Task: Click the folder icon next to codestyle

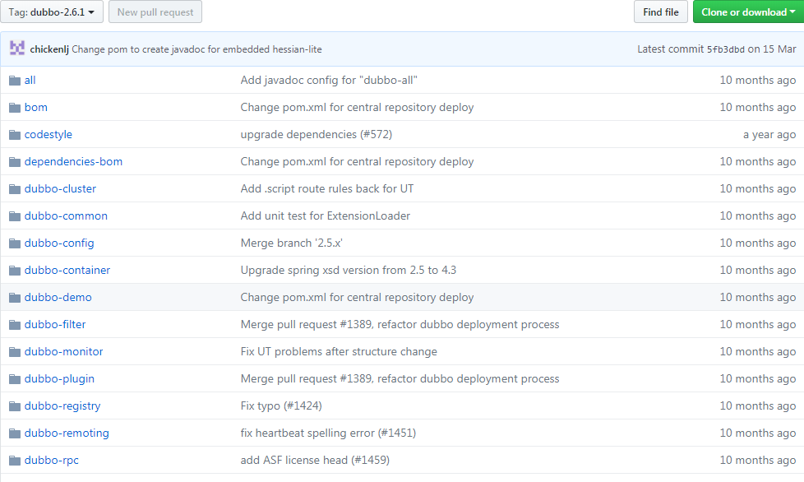Action: tap(15, 135)
